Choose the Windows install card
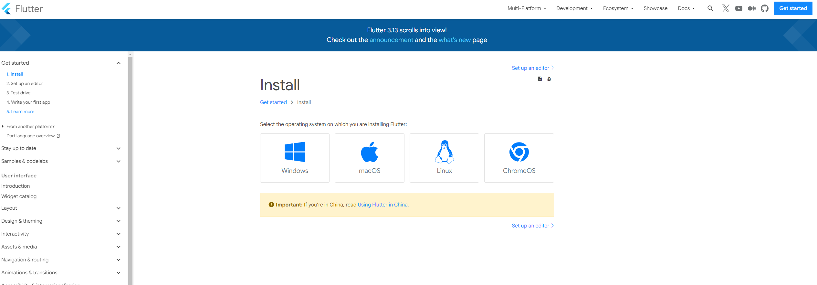Screen dimensions: 817x285 click(295, 158)
